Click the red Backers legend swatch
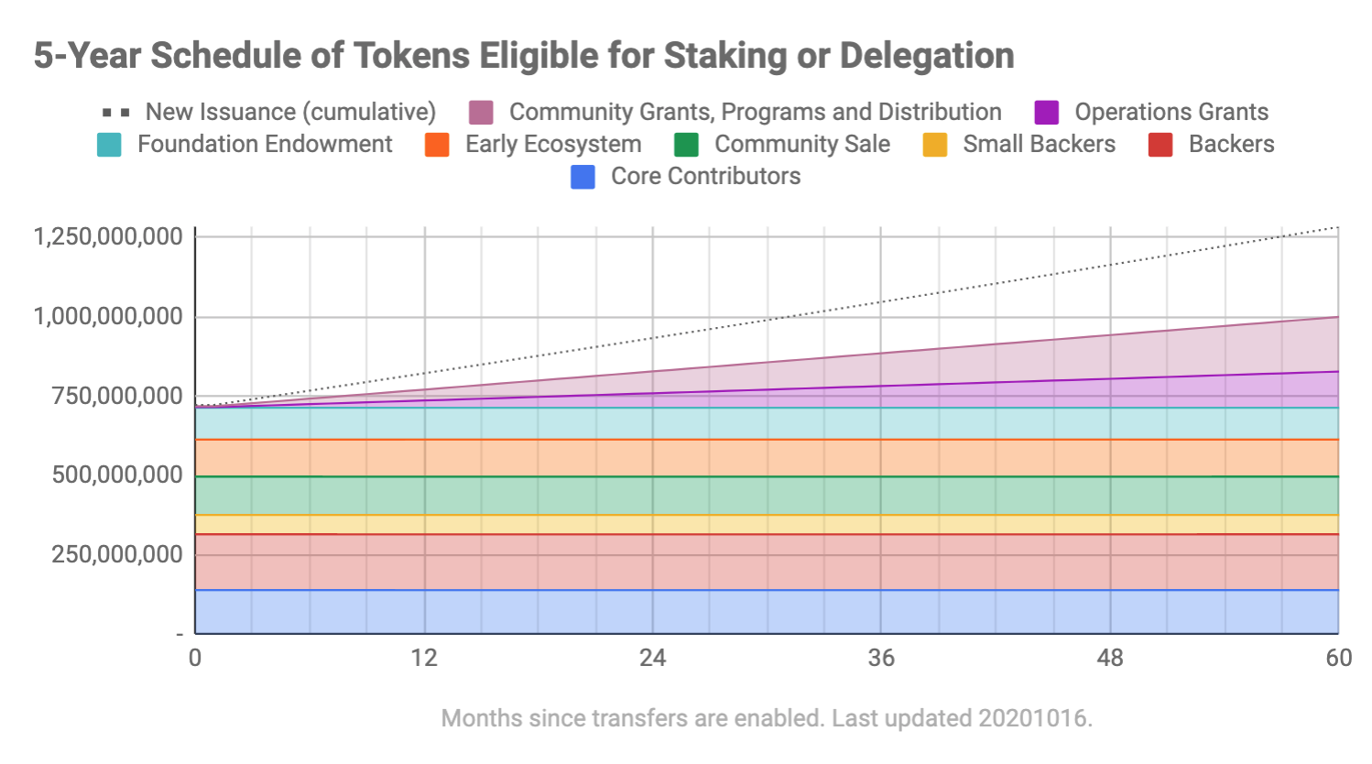The image size is (1372, 764). point(1160,145)
